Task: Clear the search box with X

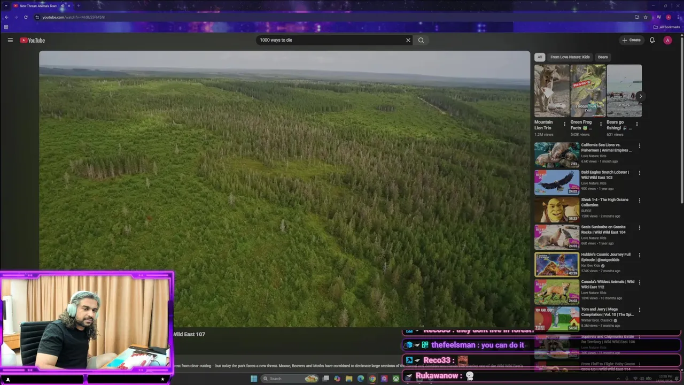Action: [x=408, y=40]
